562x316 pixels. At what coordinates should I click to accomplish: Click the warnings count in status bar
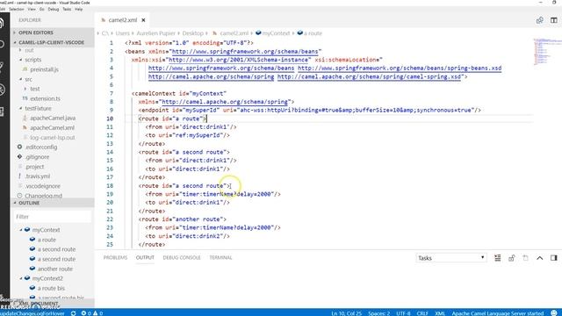click(97, 313)
